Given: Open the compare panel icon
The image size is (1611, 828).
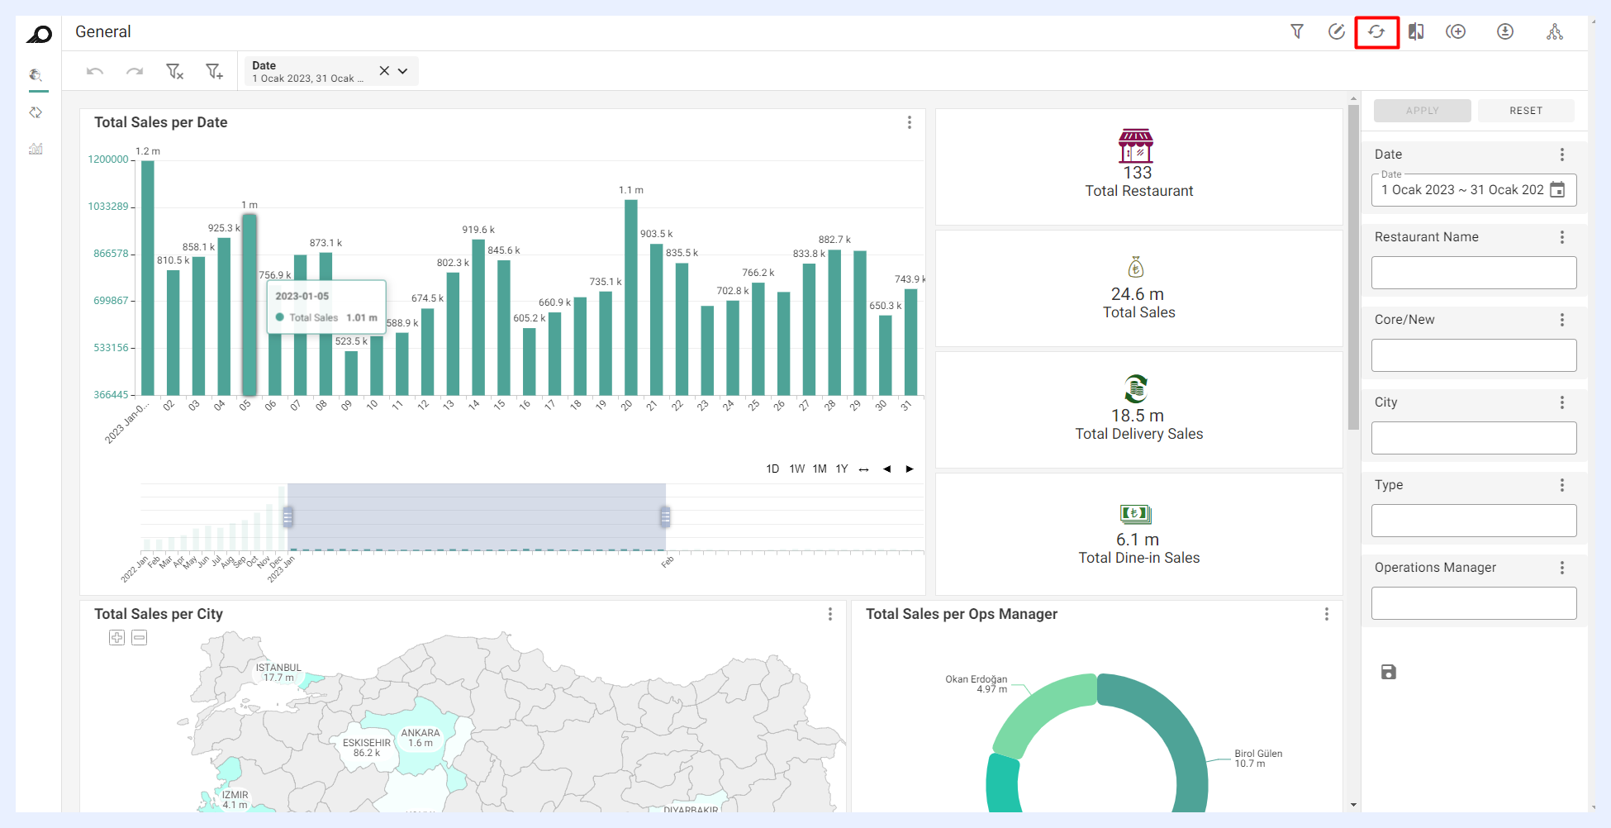Looking at the screenshot, I should [x=1416, y=31].
